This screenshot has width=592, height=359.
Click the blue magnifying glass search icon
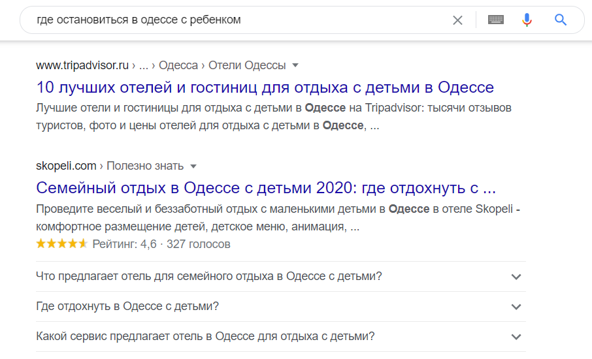pyautogui.click(x=561, y=20)
